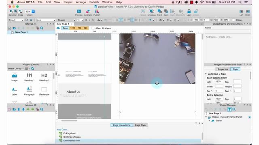Toggle underline text formatting
This screenshot has width=259, height=145.
pyautogui.click(x=93, y=20)
